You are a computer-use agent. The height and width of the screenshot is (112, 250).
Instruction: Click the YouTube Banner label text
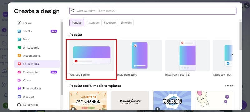coord(80,75)
